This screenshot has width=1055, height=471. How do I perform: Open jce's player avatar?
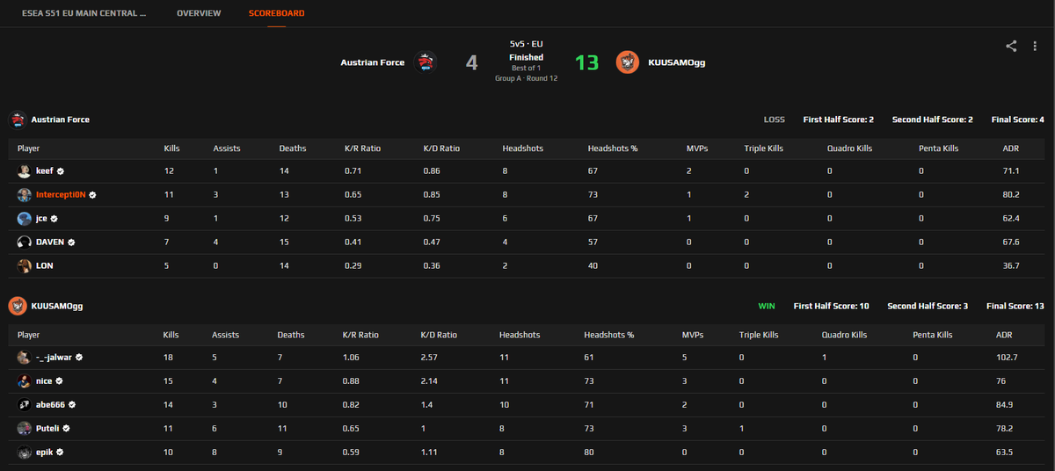(24, 218)
